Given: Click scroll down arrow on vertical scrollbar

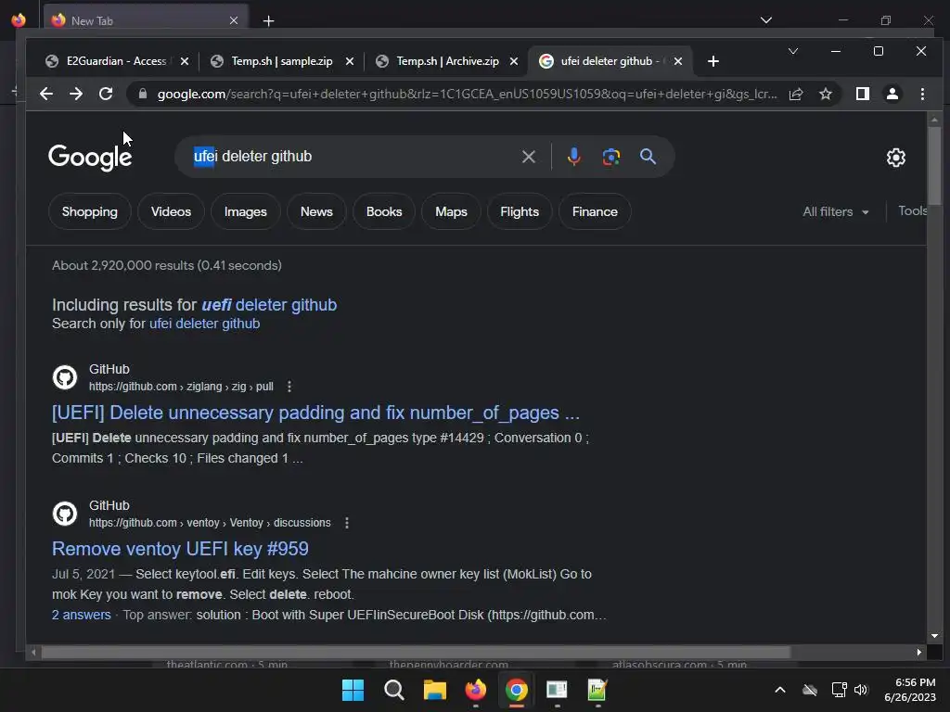Looking at the screenshot, I should tap(934, 636).
